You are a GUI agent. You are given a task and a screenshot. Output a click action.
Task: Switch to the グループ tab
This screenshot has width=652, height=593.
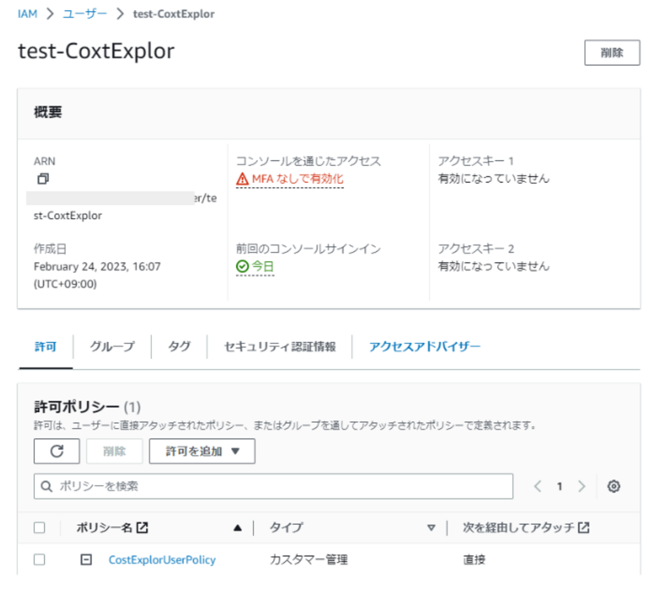pos(112,347)
